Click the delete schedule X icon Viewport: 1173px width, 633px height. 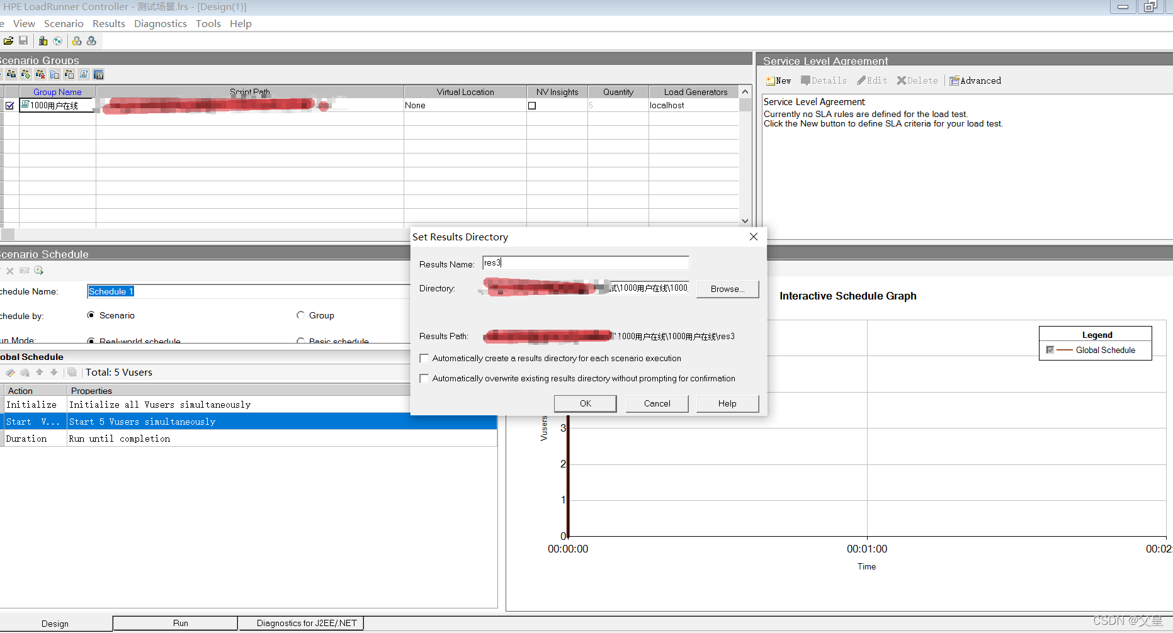click(10, 271)
